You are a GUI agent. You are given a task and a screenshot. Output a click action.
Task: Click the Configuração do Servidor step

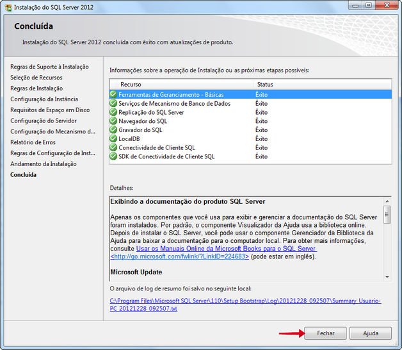point(44,121)
